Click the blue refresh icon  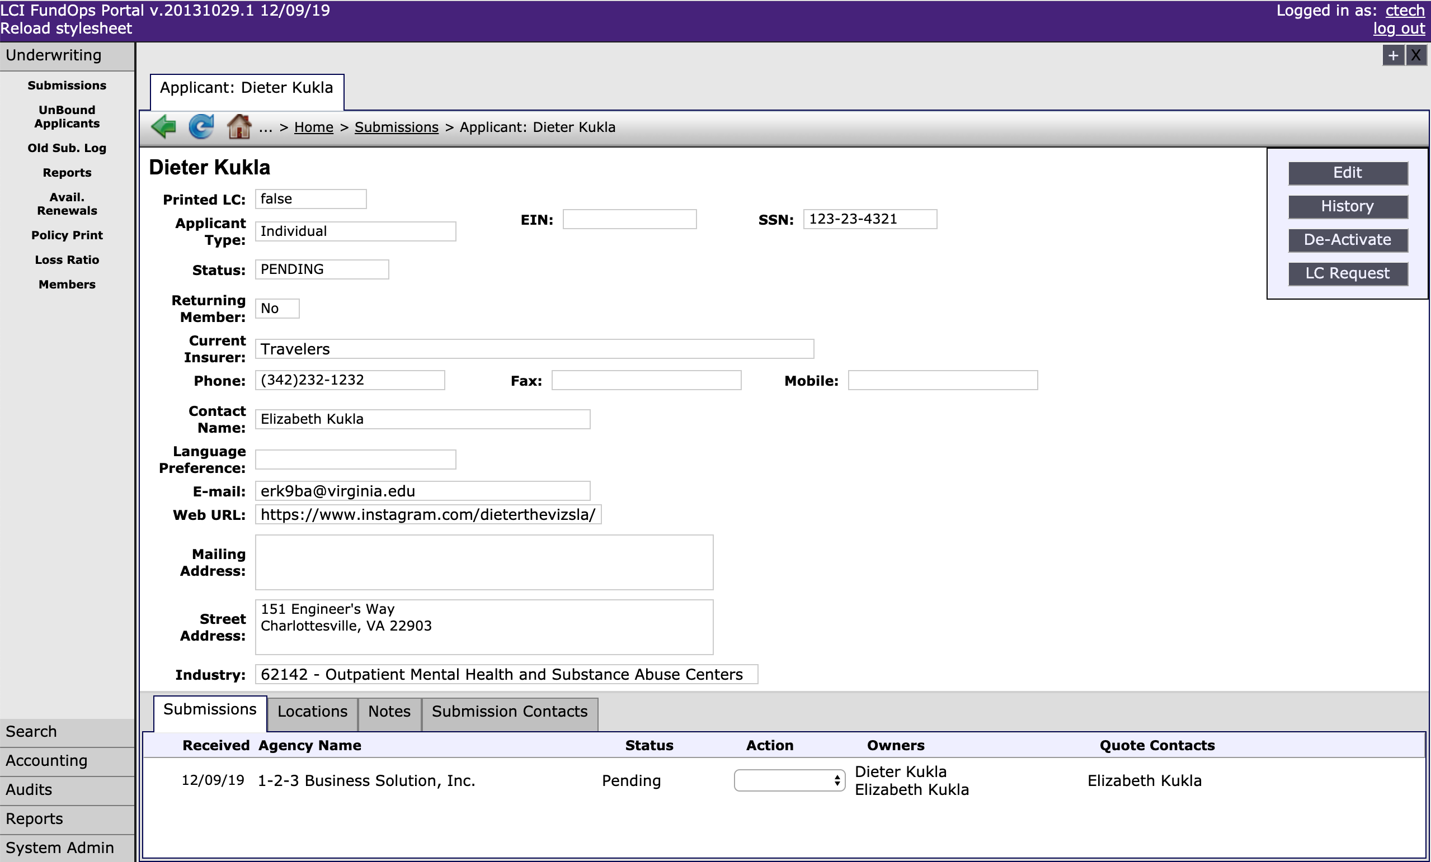(x=201, y=126)
